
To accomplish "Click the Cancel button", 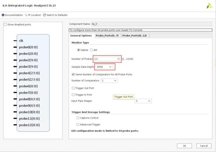I will [x=204, y=146].
